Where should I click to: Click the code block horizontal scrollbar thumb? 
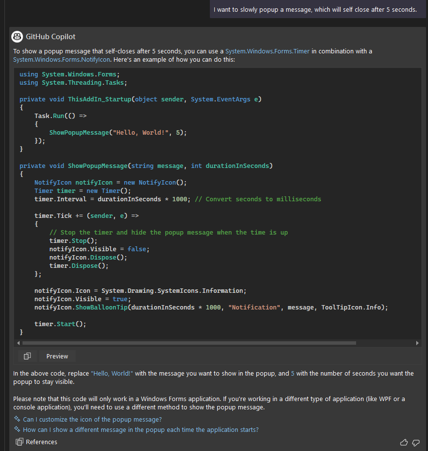pyautogui.click(x=189, y=343)
